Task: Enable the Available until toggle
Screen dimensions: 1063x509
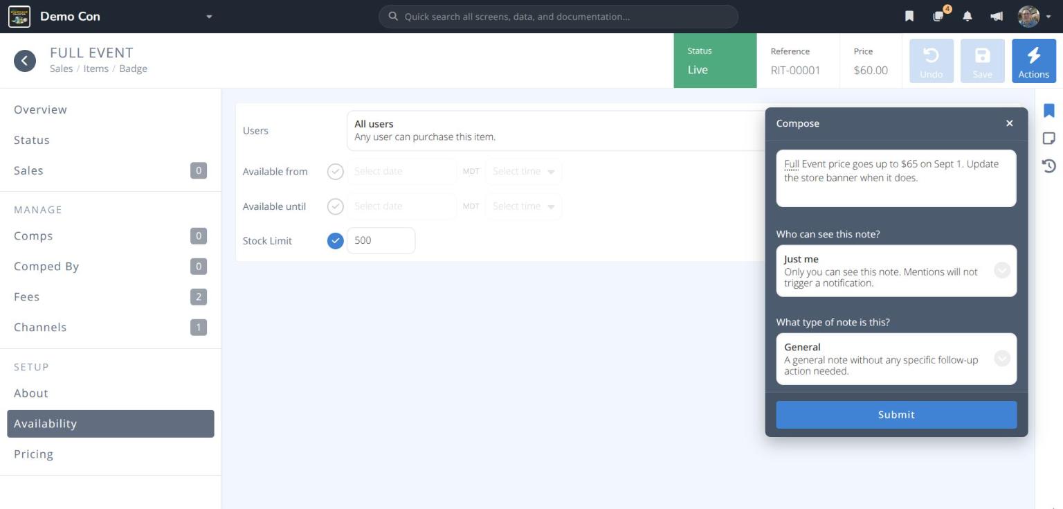Action: click(x=335, y=206)
